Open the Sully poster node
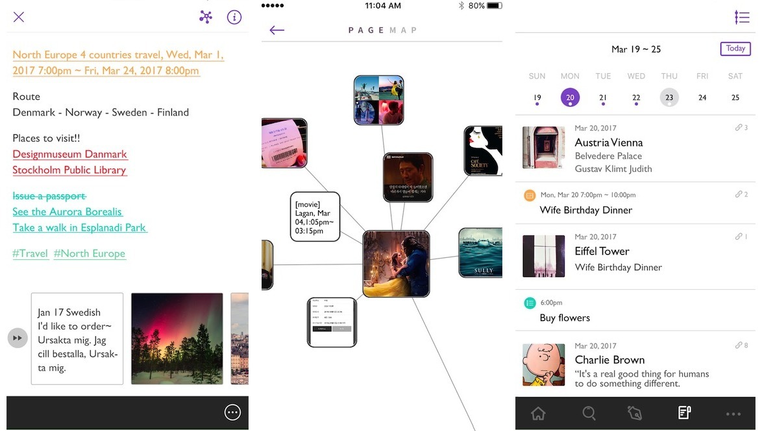762x431 pixels. 480,252
